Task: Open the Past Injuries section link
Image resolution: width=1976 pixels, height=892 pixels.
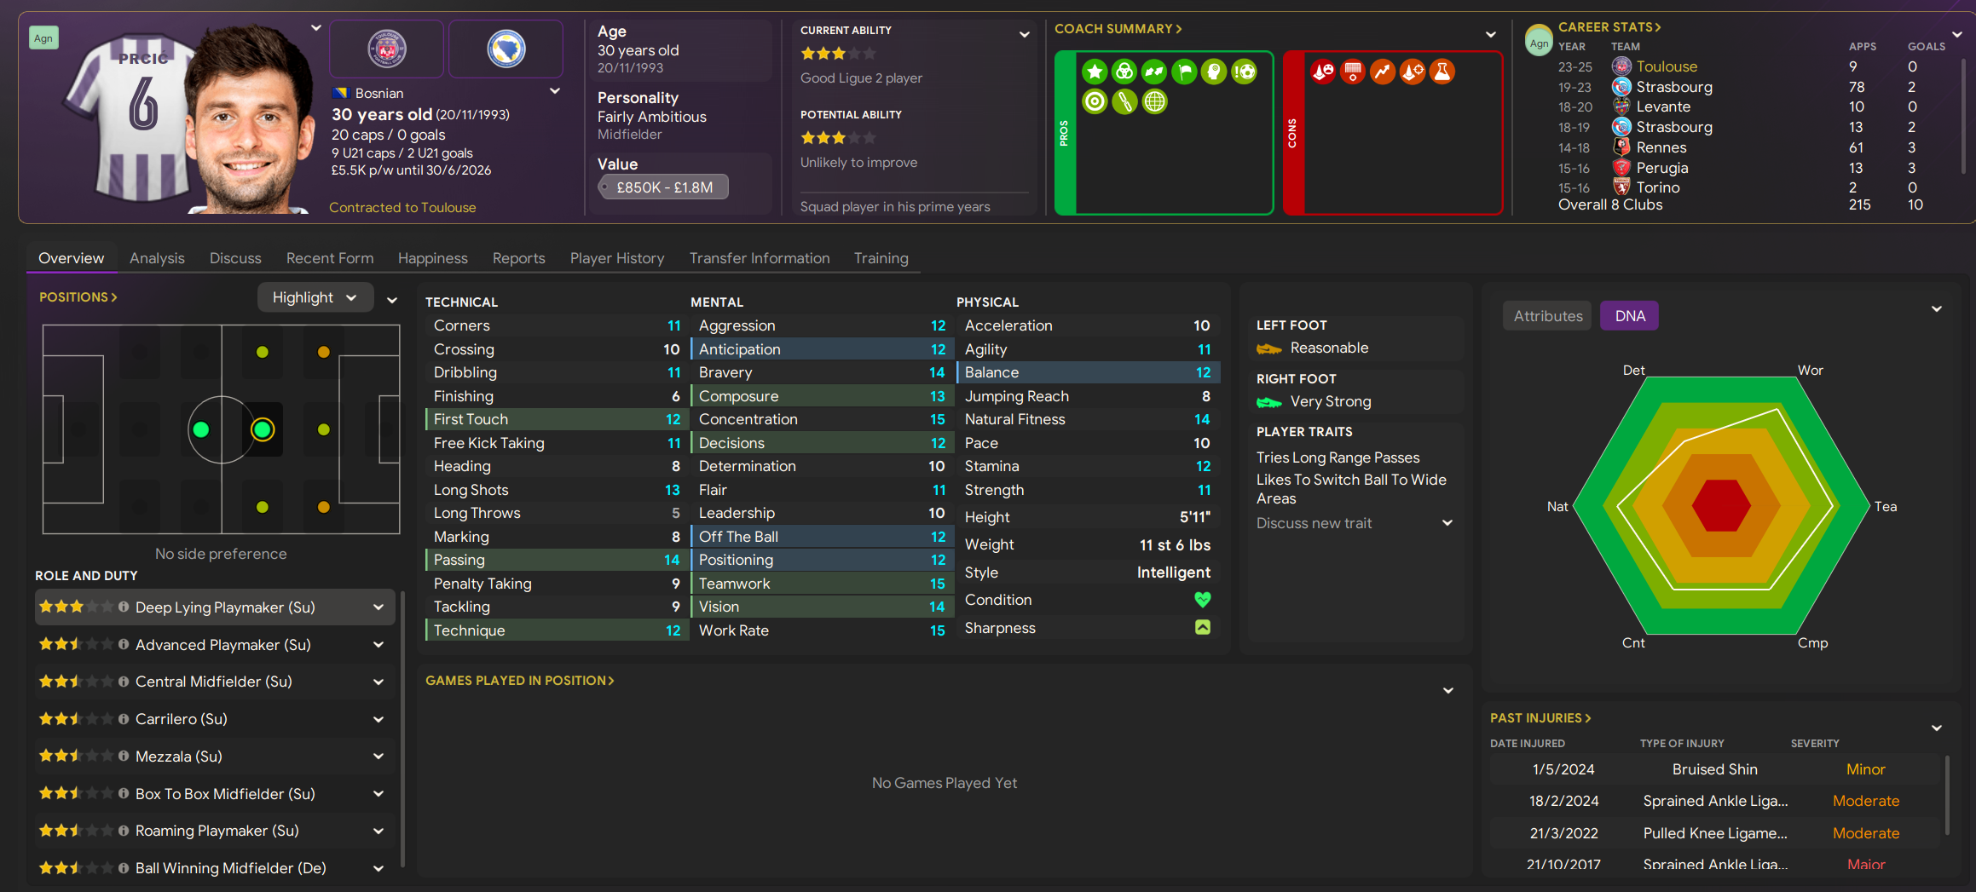Action: click(x=1540, y=718)
